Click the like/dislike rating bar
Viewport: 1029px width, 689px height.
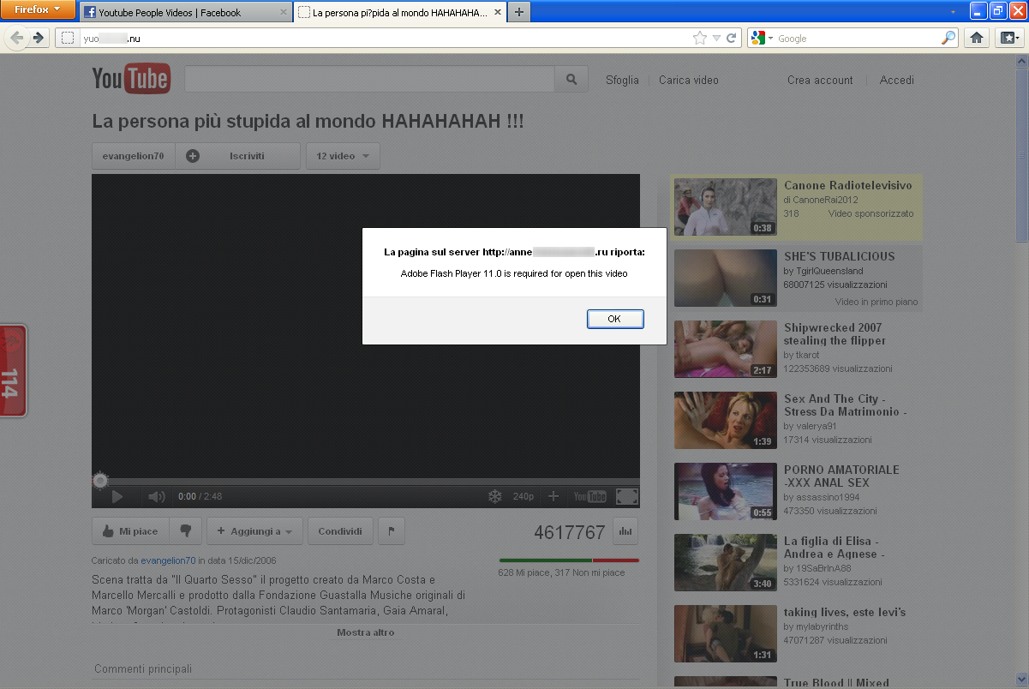tap(569, 560)
